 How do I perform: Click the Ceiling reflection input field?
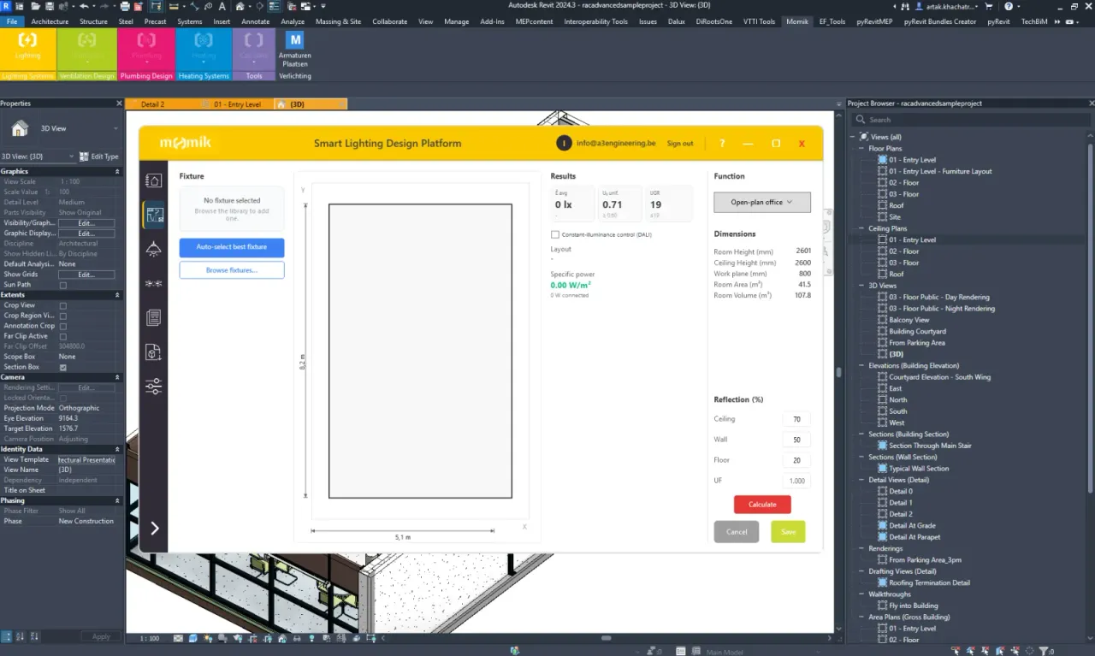tap(796, 420)
